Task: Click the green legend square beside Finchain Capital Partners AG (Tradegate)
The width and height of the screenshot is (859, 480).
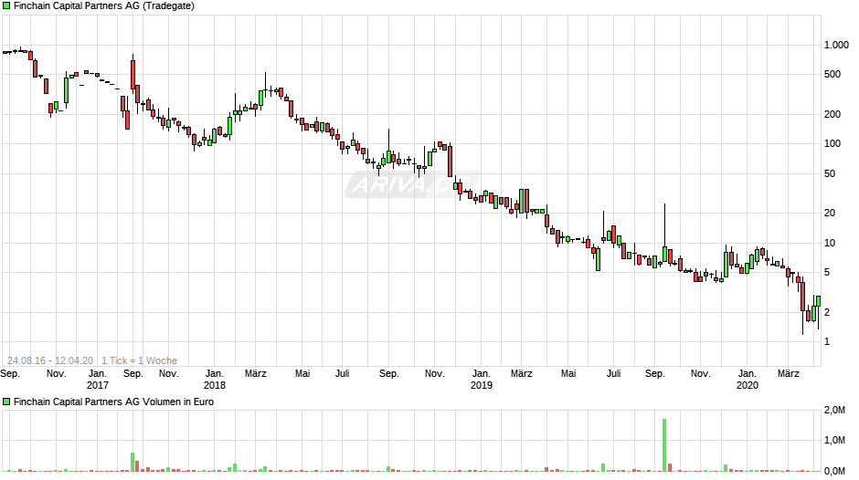Action: pos(6,6)
